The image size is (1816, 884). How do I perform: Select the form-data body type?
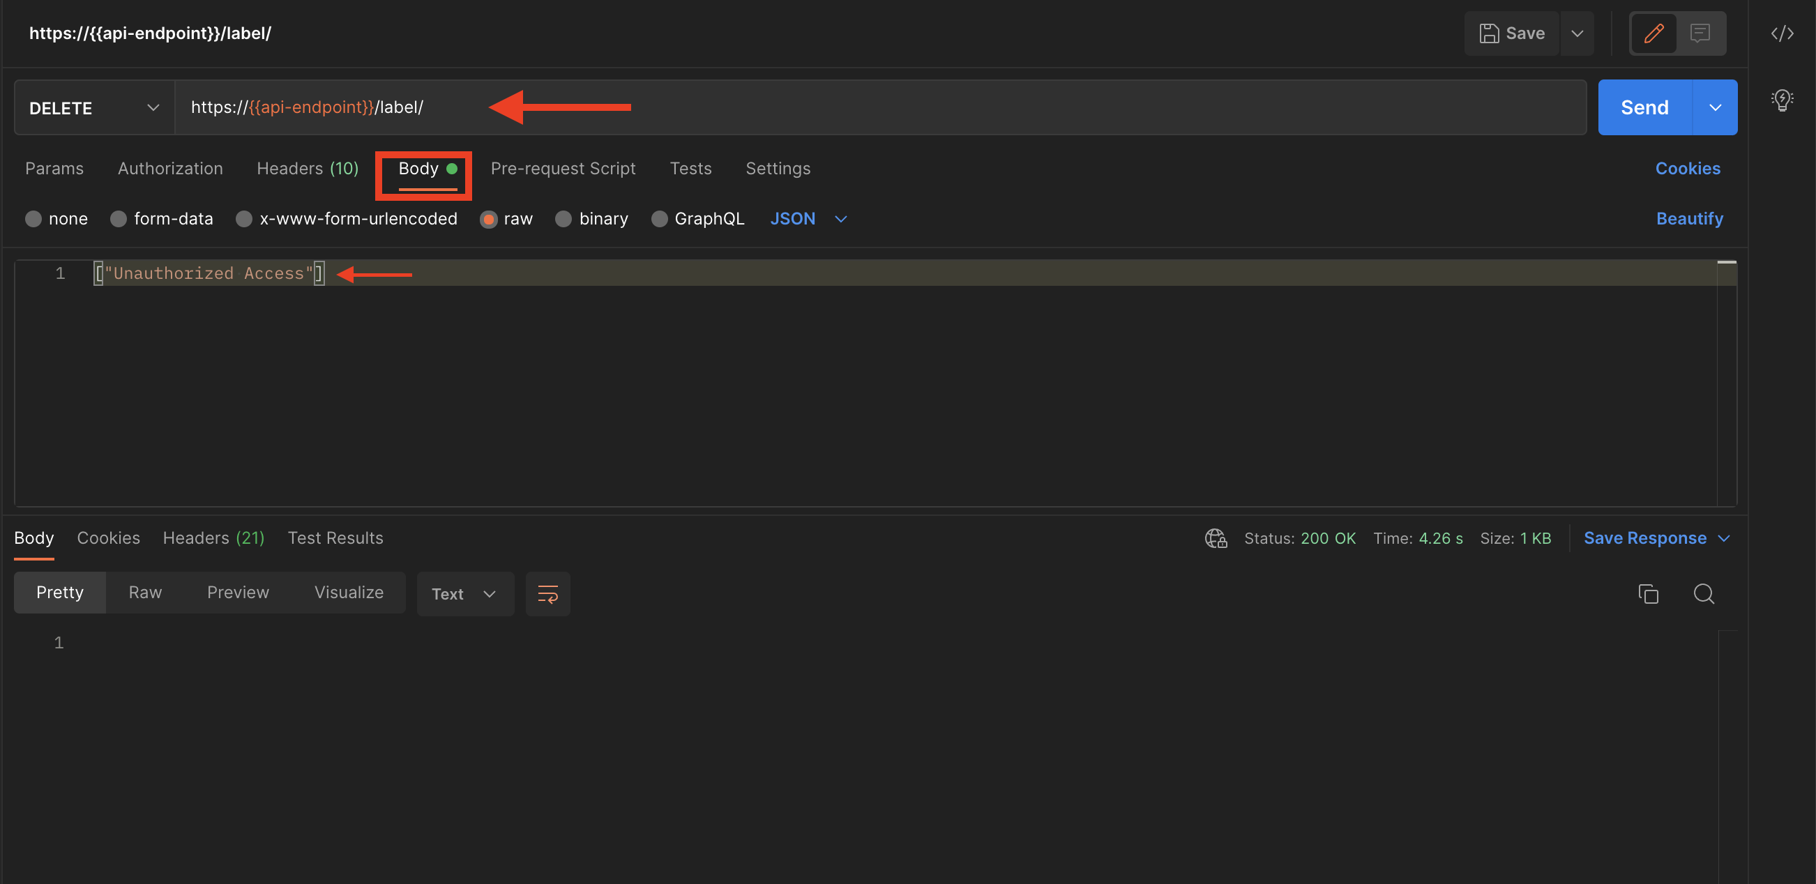(119, 218)
